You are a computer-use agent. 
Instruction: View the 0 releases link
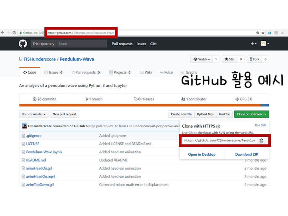click(x=144, y=99)
